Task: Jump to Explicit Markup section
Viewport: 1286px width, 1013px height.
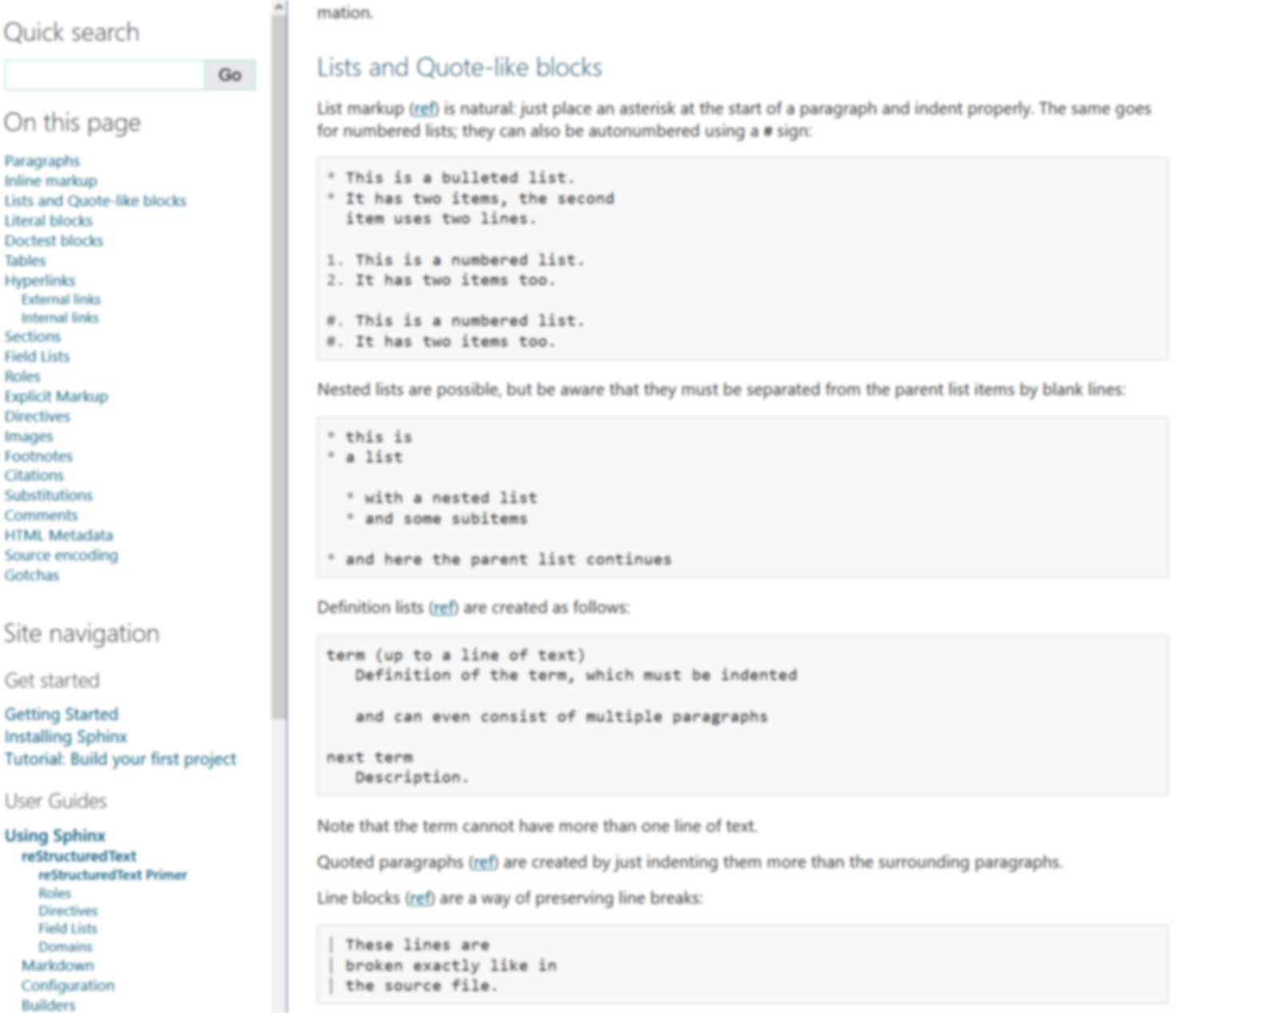Action: pos(56,396)
